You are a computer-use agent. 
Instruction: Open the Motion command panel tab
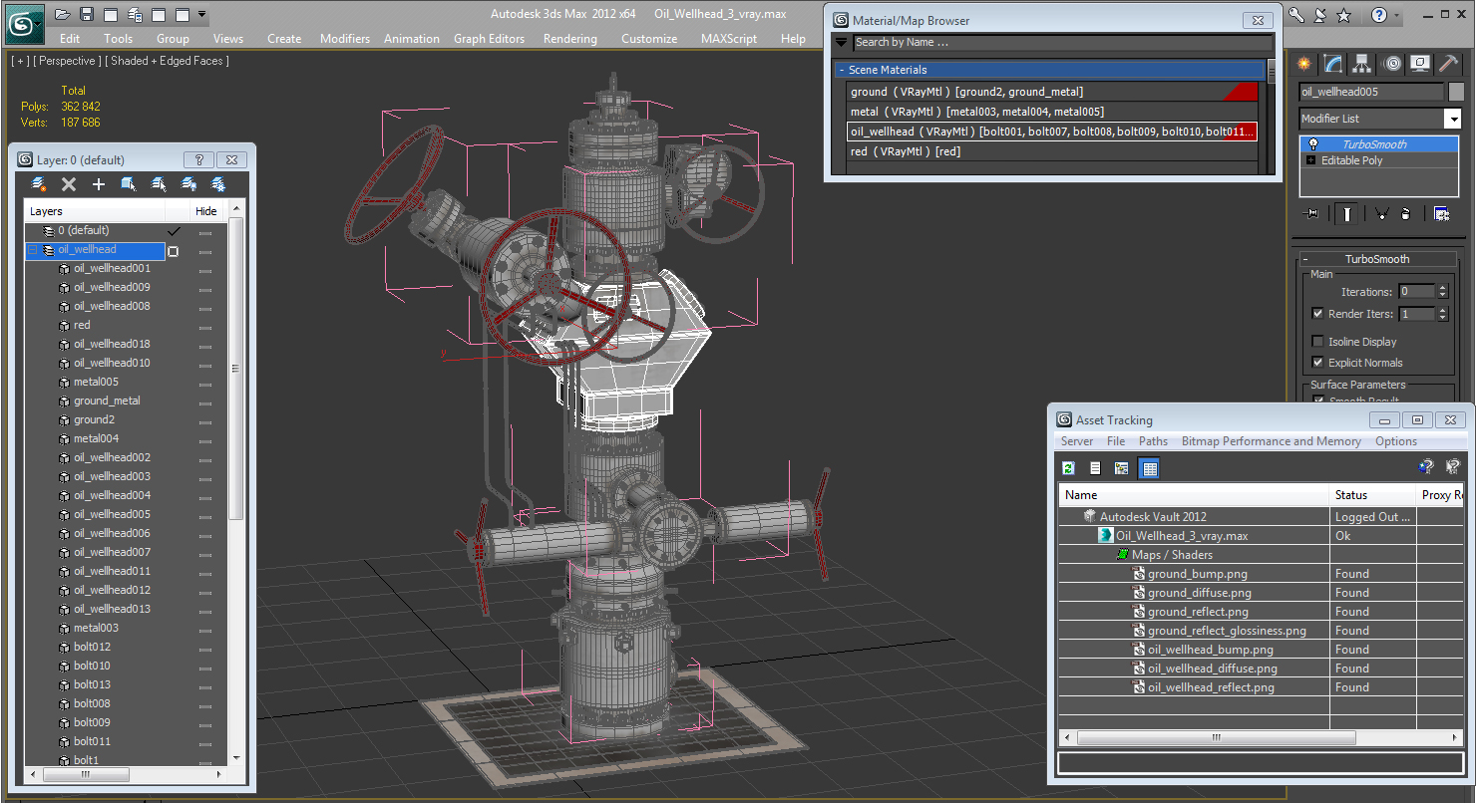[1392, 64]
